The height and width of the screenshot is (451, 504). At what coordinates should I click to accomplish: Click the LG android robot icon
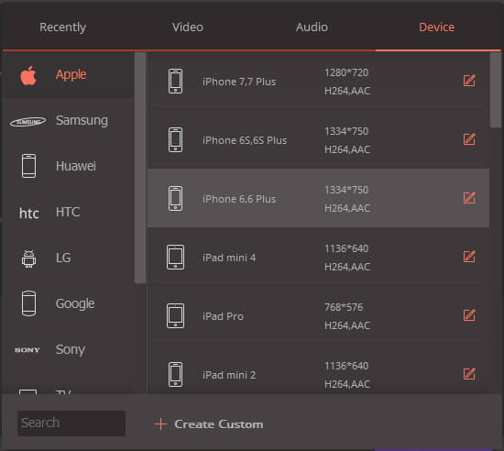click(28, 258)
